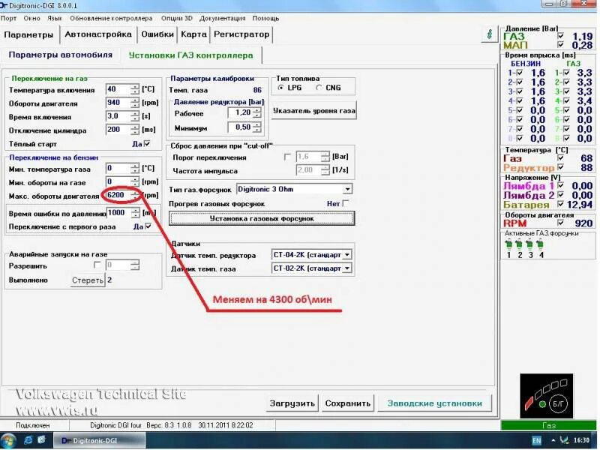
Task: Click the network icon in system tray
Action: tap(564, 441)
